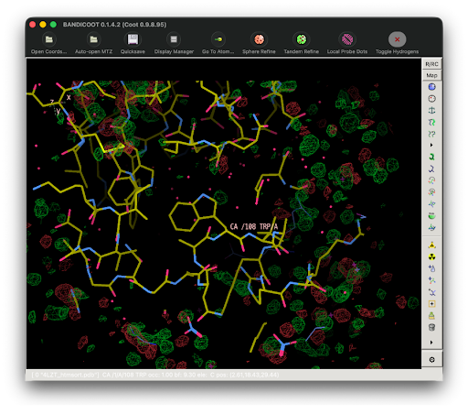Screen dimensions: 468x414
Task: Close the BANDICOOT window with the red button
Action: click(x=33, y=25)
